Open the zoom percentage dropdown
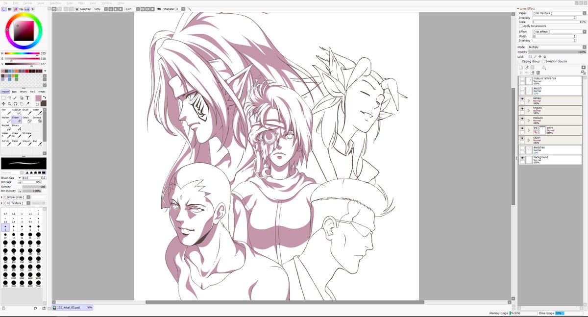588x317 pixels. pyautogui.click(x=106, y=9)
